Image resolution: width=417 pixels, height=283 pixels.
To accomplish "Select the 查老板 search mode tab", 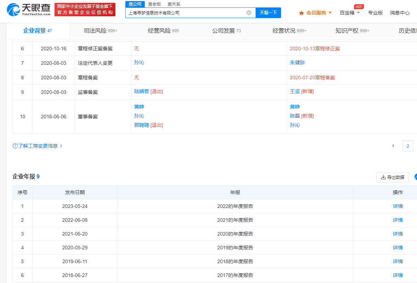I will click(x=154, y=4).
